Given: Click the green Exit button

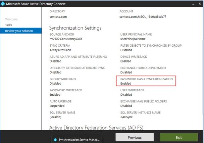Looking at the screenshot, I should pyautogui.click(x=179, y=137).
